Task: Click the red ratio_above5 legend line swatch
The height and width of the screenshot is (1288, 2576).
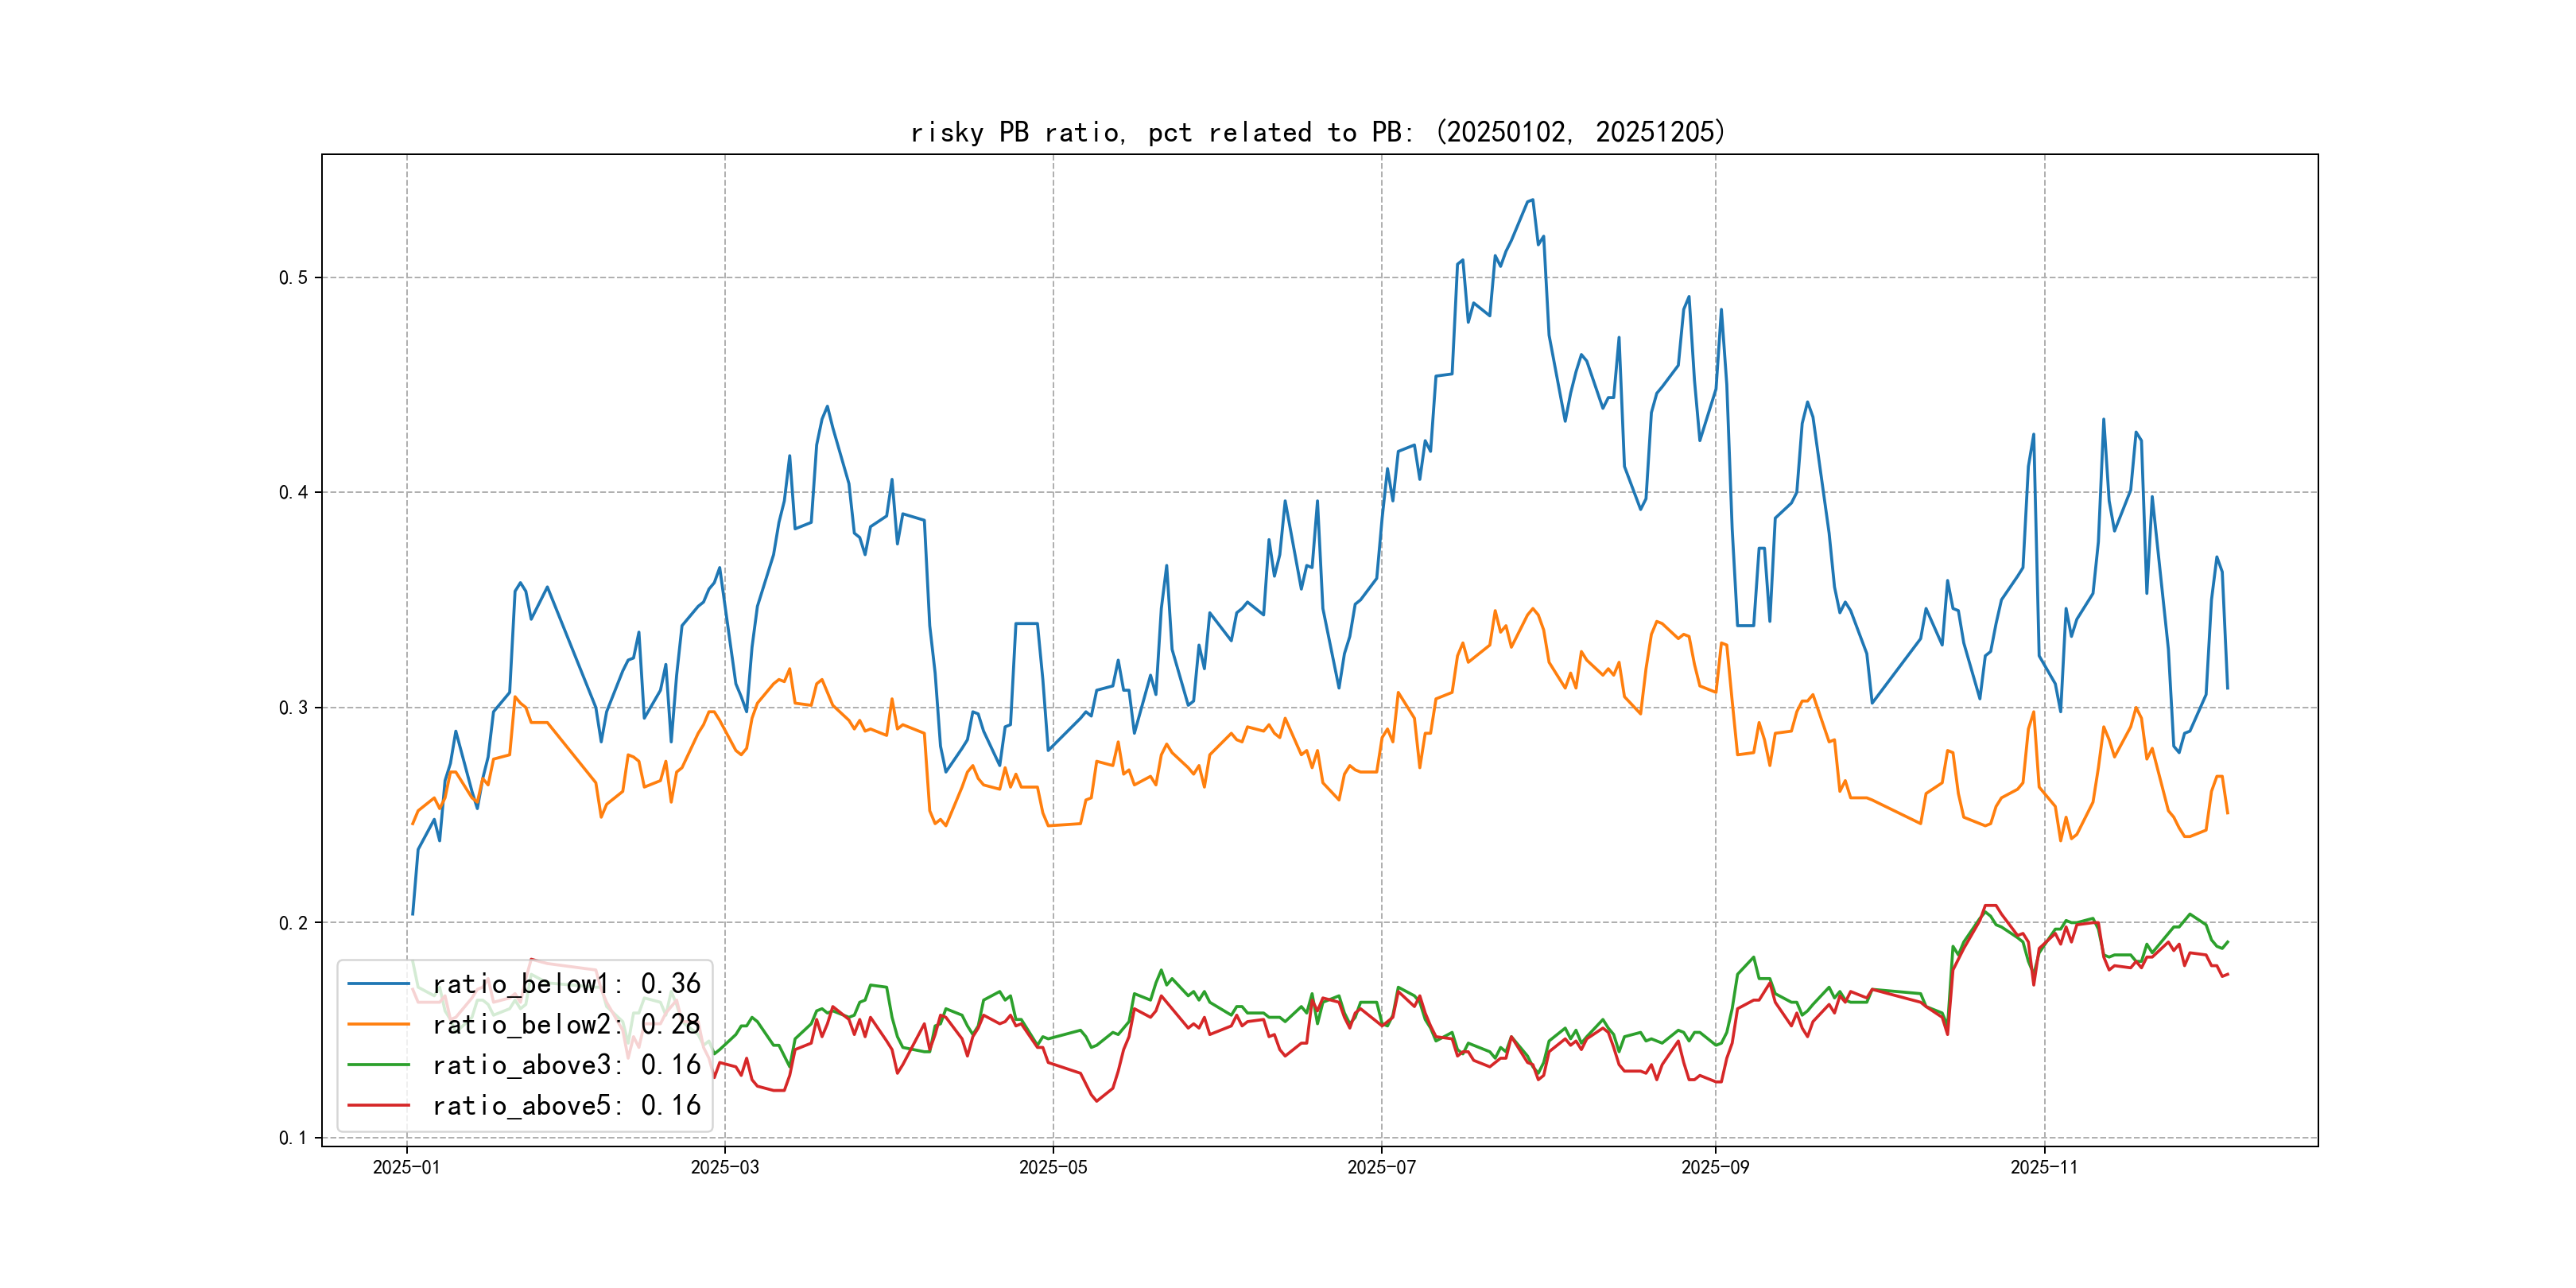Action: [x=378, y=1105]
